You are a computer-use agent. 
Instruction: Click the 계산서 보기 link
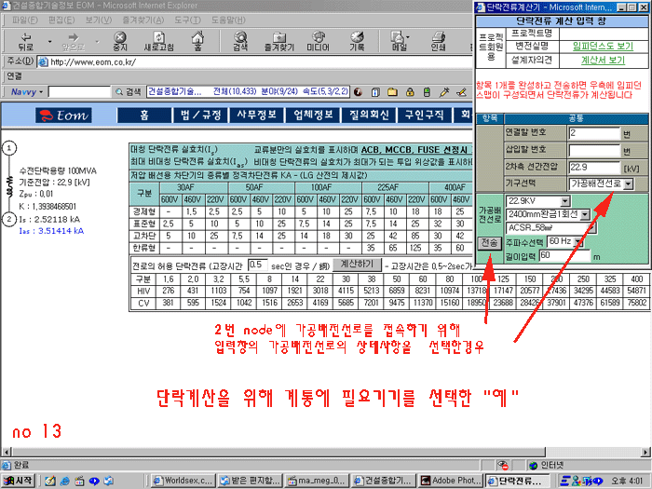click(x=603, y=61)
